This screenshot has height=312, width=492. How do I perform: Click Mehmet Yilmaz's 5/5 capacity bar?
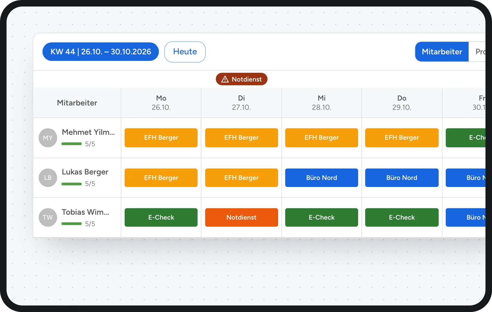(72, 144)
